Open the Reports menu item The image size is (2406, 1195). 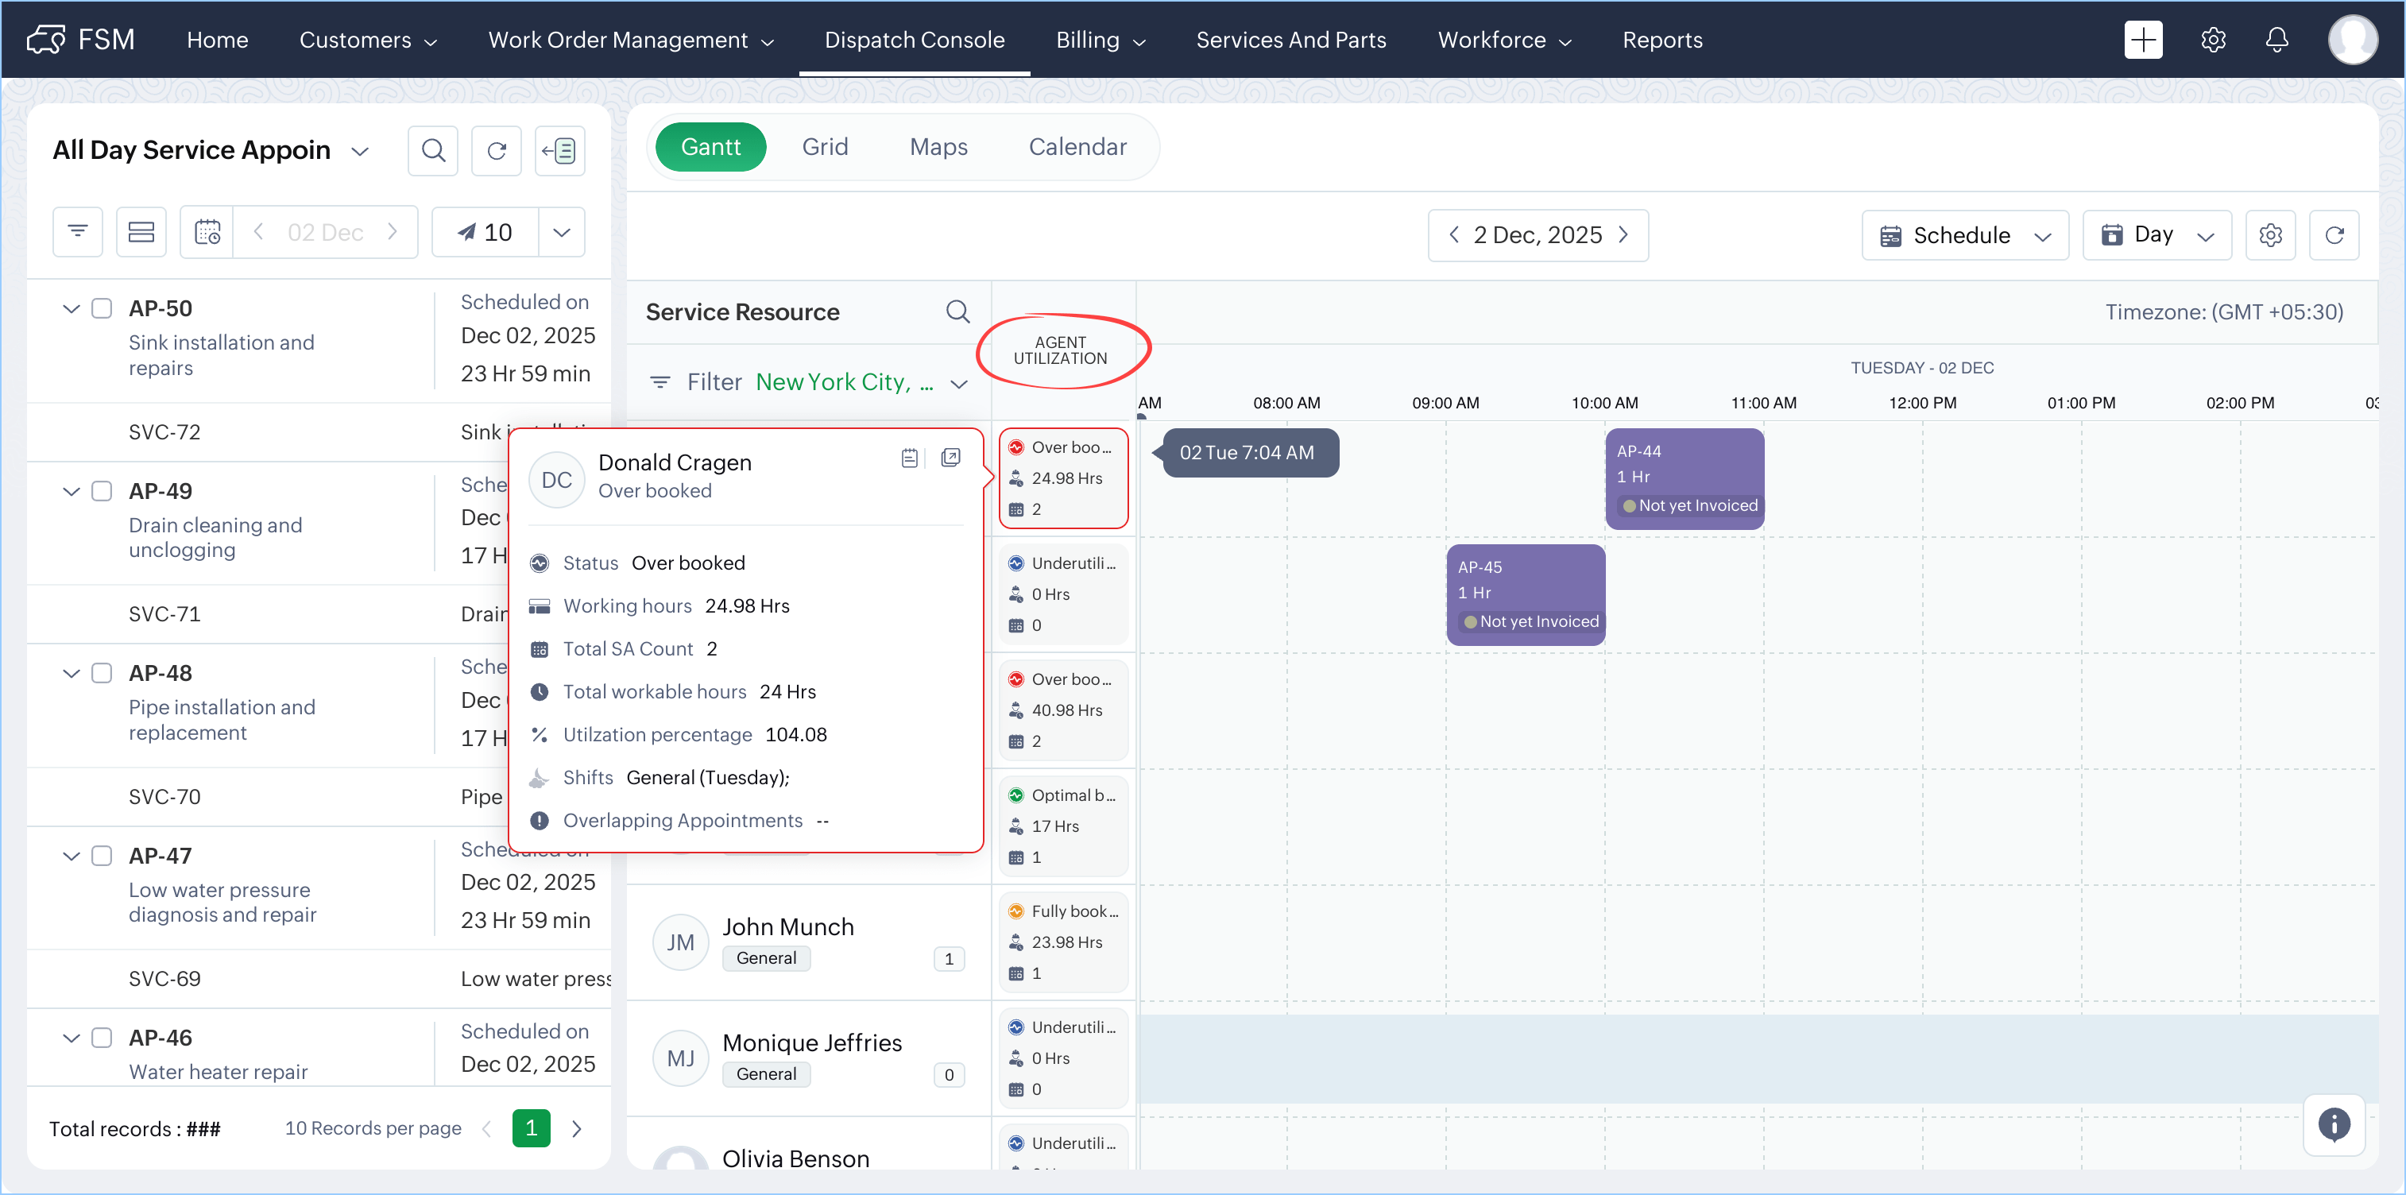[x=1661, y=39]
